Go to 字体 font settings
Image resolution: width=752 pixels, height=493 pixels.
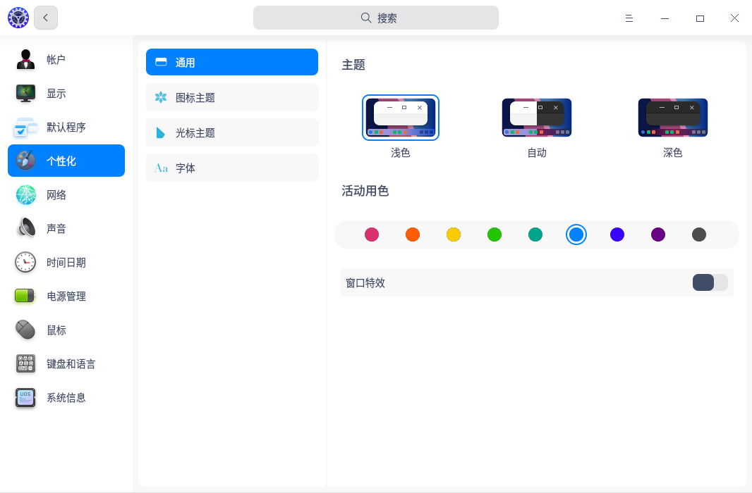[232, 168]
